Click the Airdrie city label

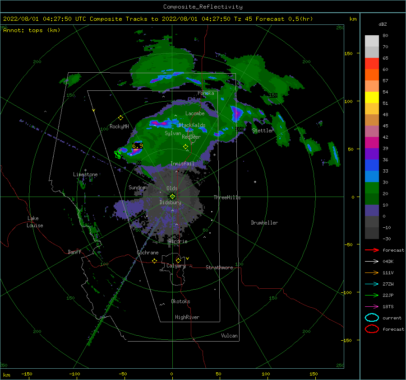(x=178, y=241)
